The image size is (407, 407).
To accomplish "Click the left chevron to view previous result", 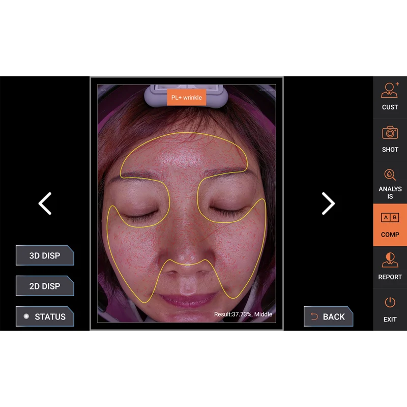I will point(45,203).
